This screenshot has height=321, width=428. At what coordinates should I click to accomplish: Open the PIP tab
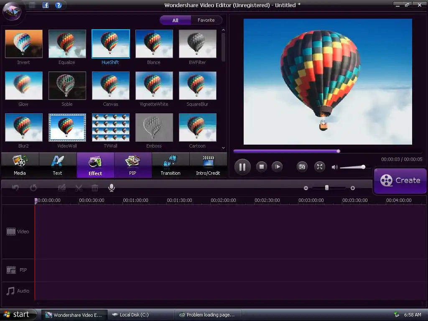[x=133, y=166]
